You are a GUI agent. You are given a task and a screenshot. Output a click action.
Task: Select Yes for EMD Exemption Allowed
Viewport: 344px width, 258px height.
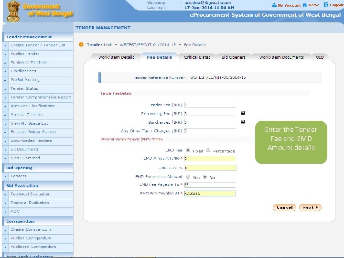pos(188,177)
